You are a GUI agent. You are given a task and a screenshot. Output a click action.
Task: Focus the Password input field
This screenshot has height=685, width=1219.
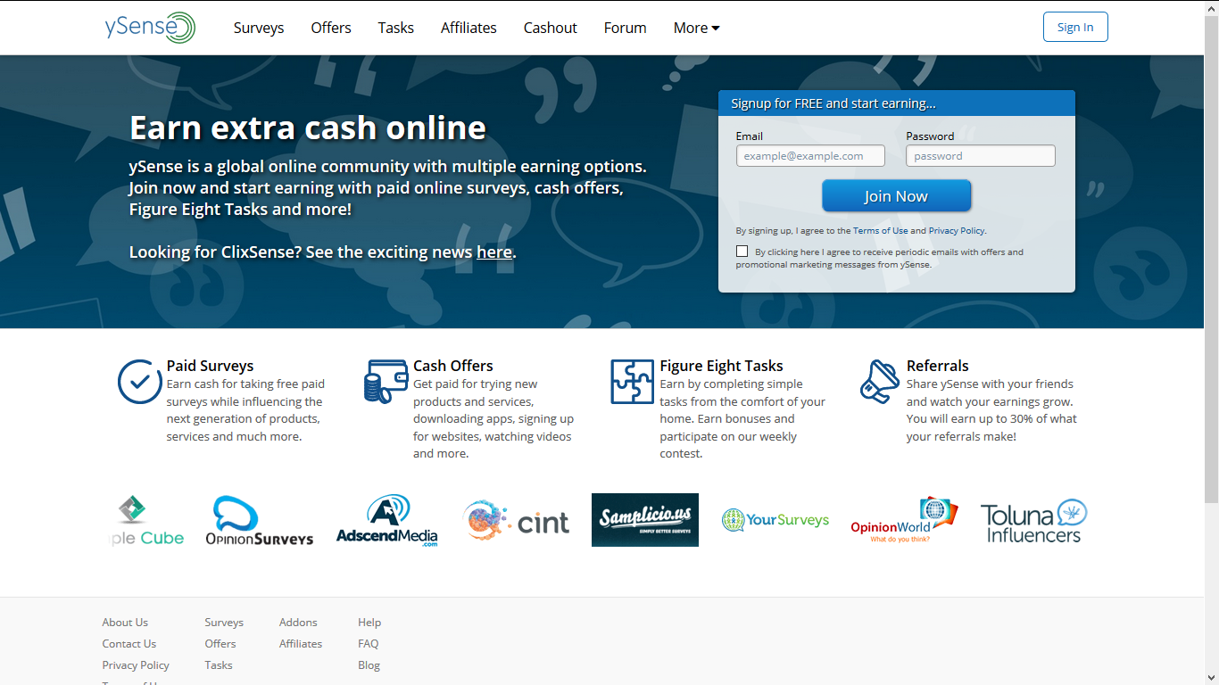(x=981, y=156)
